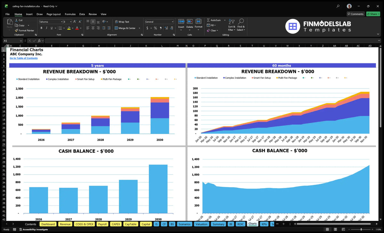Decrease font size with the smaller A icon
The image size is (384, 233).
tap(80, 22)
